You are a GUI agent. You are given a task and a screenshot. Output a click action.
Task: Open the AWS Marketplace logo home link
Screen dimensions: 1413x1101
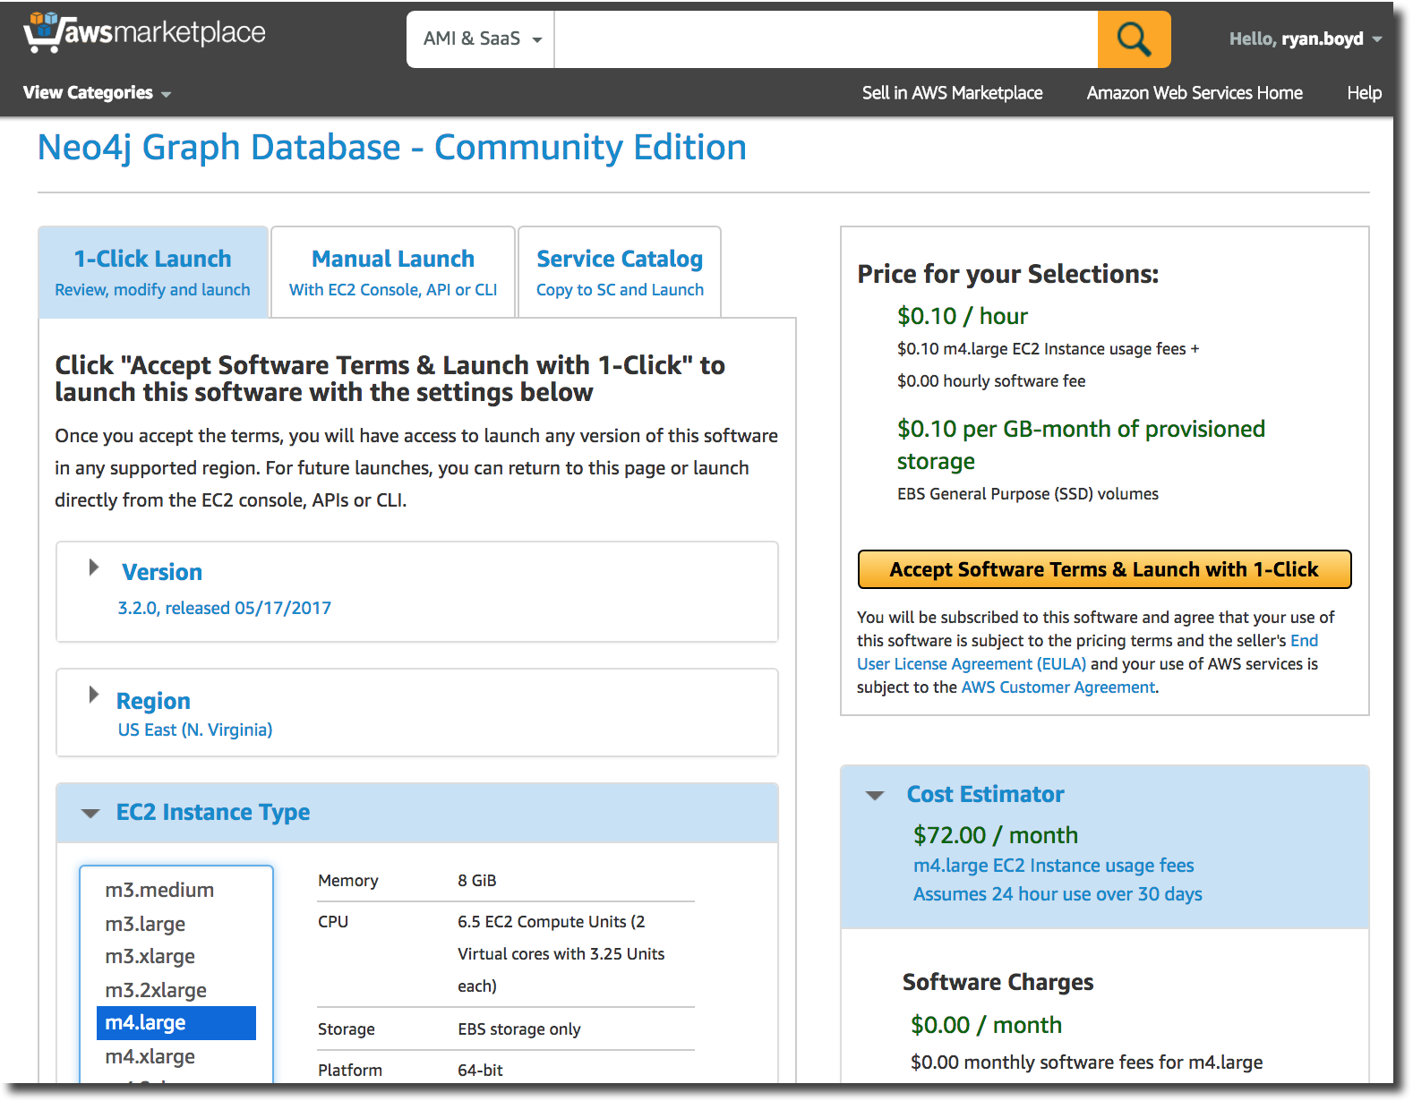click(145, 33)
